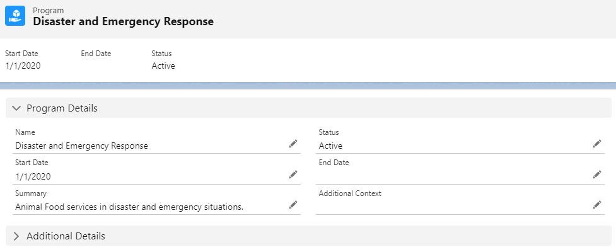Viewport: 616px width, 252px height.
Task: Click the End Date label in highlights header
Action: (96, 54)
